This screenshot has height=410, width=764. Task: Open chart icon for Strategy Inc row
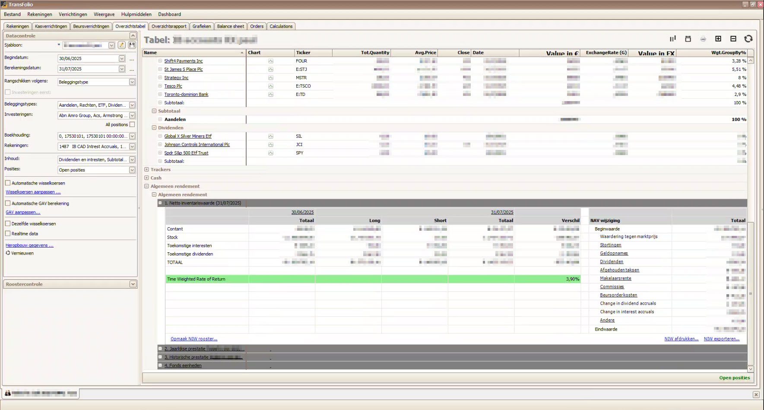coord(271,78)
